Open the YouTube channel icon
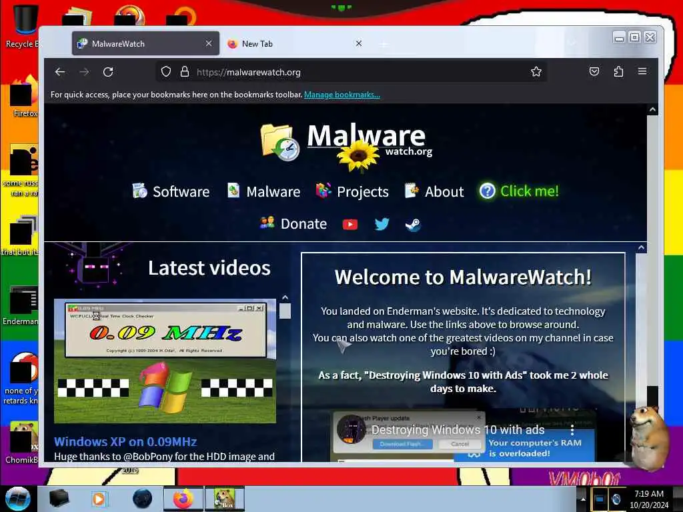 coord(350,224)
